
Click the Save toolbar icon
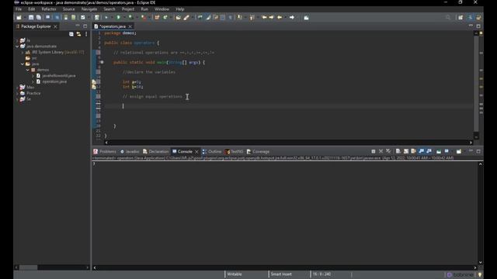(x=31, y=17)
